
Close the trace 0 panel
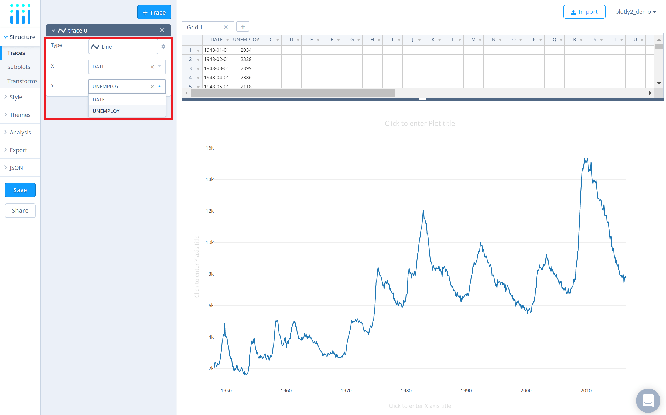pos(162,30)
